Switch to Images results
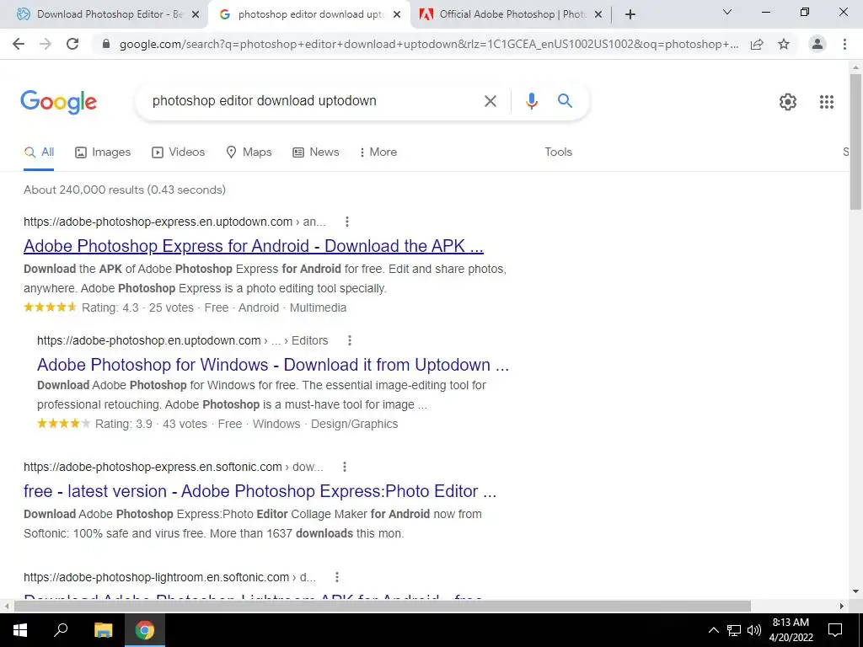This screenshot has width=863, height=647. (103, 152)
